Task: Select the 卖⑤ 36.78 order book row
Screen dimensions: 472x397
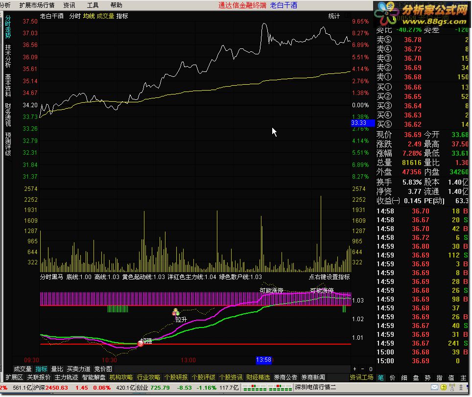Action: tap(423, 40)
